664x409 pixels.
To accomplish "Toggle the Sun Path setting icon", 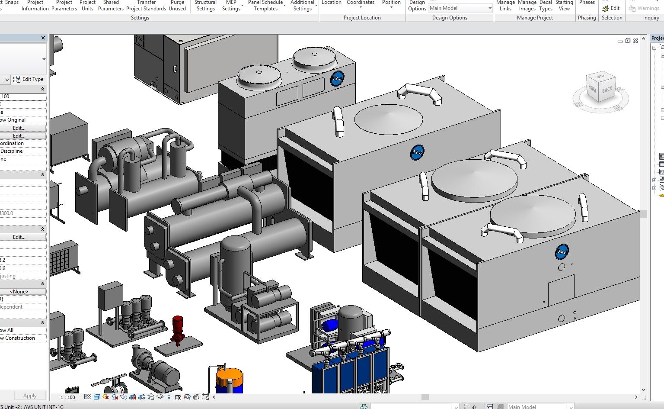I will (x=105, y=397).
